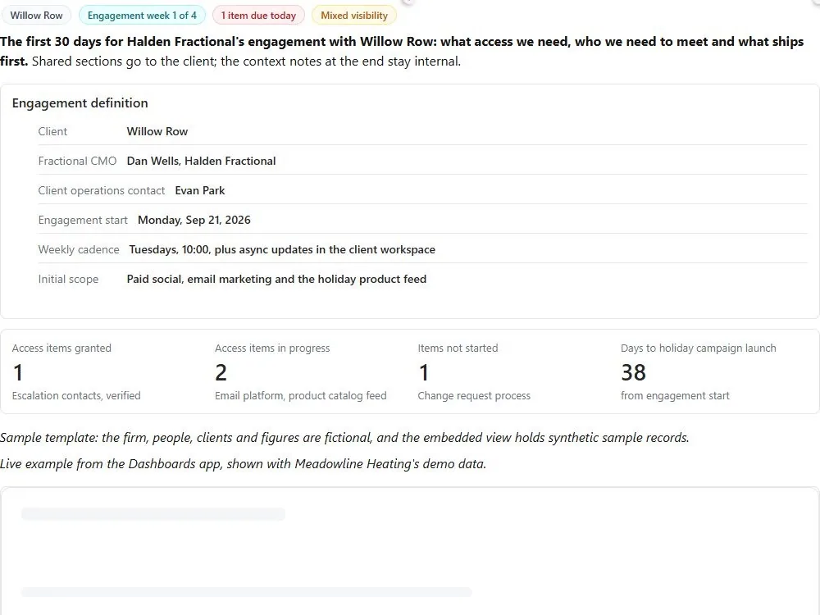Click the Access items granted label
The height and width of the screenshot is (615, 820).
point(61,348)
